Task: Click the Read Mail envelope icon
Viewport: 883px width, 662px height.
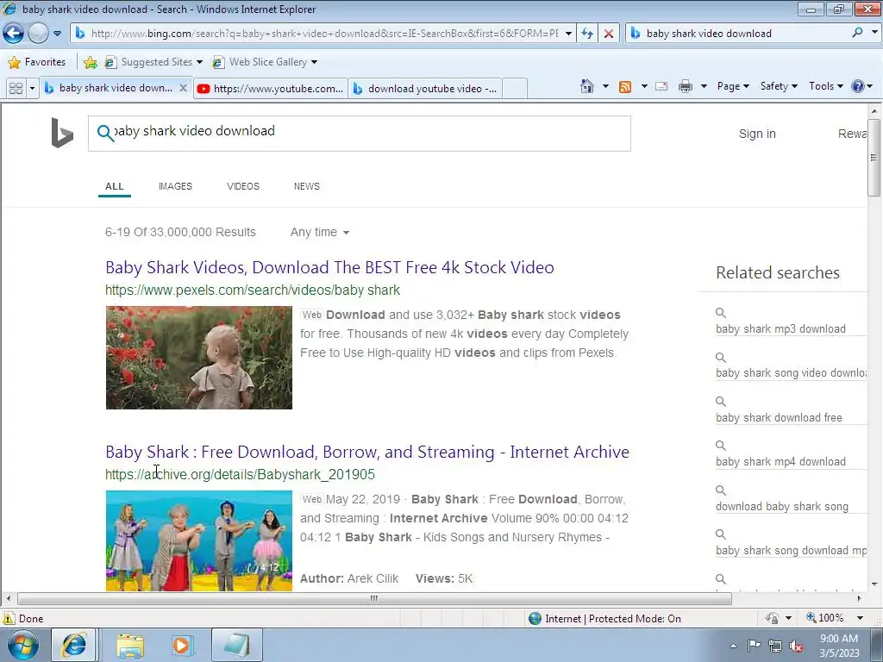Action: tap(661, 86)
